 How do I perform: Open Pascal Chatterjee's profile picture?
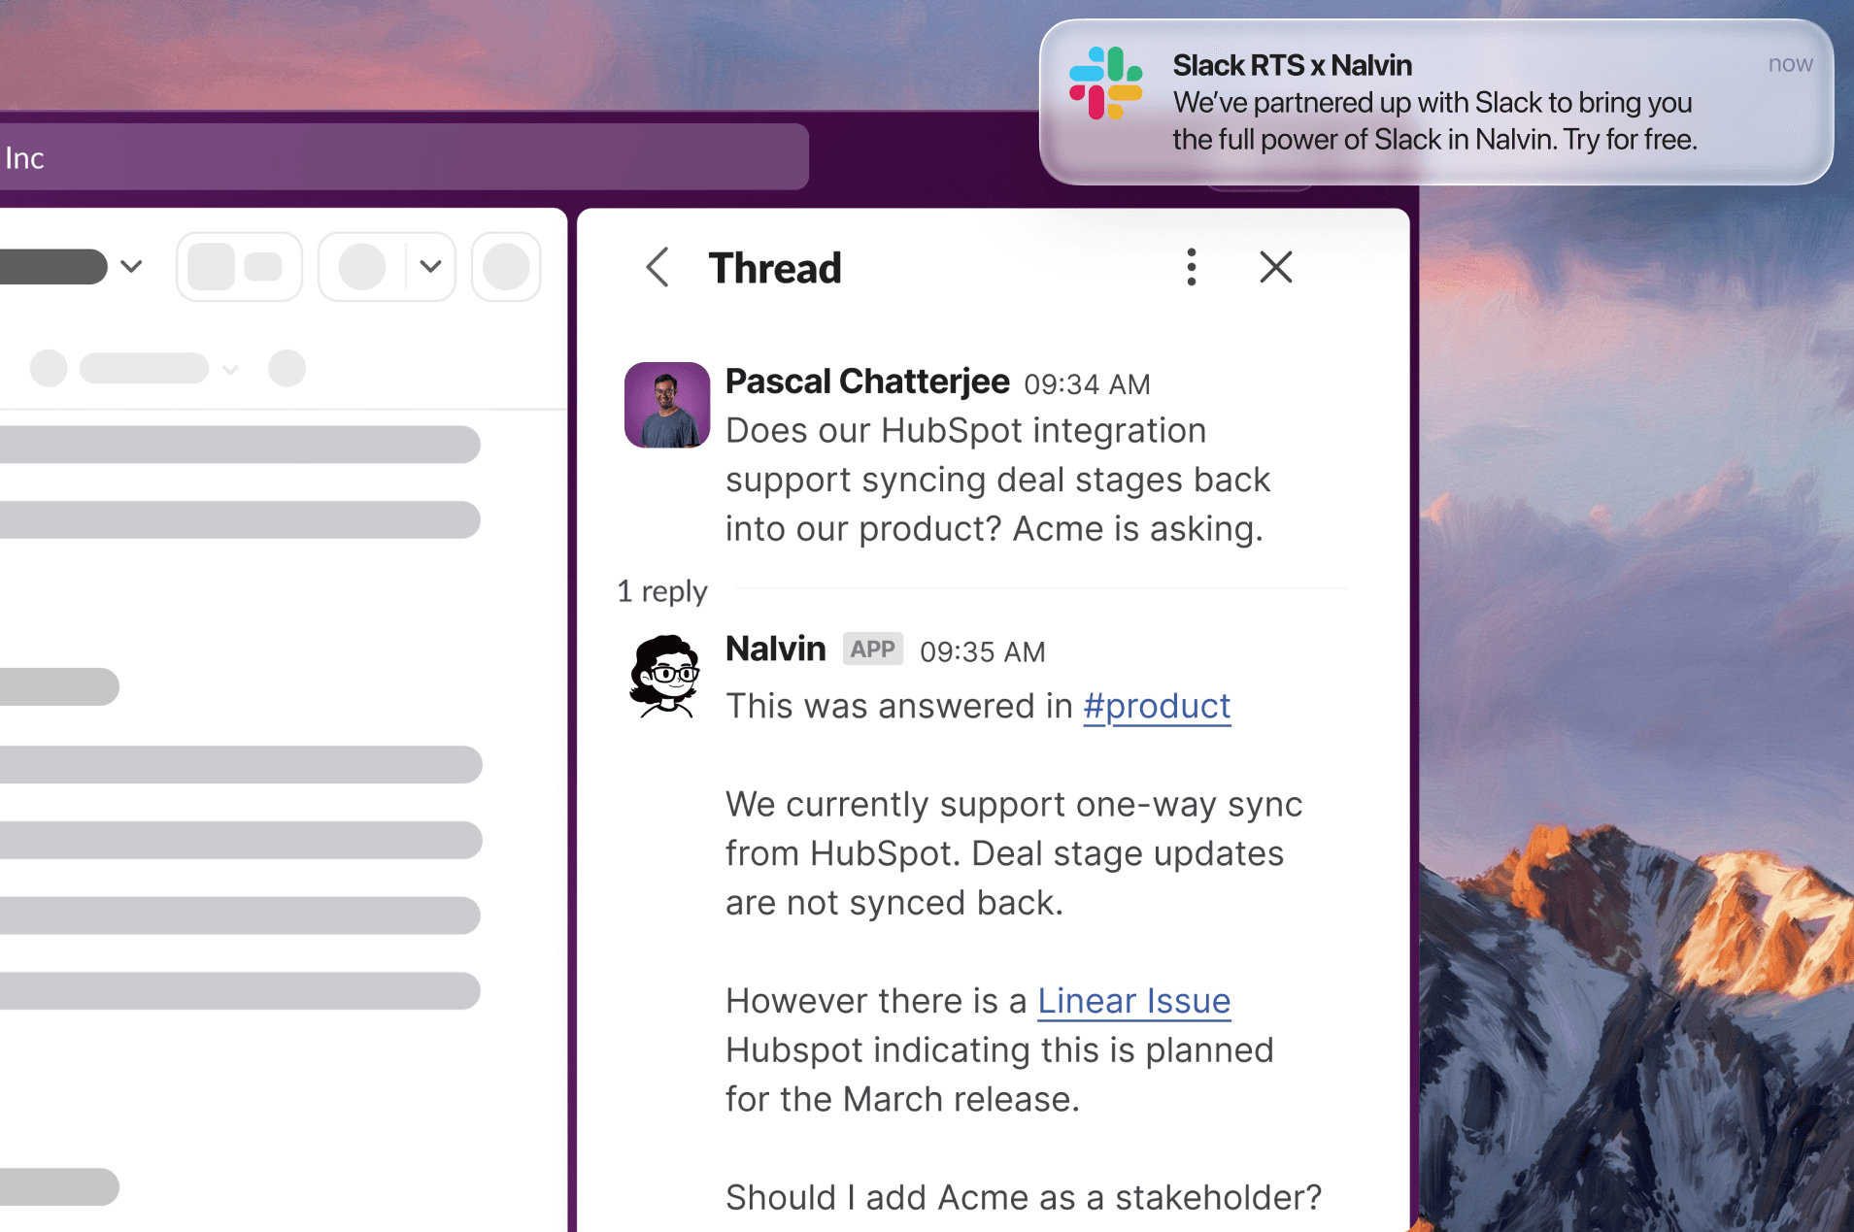666,405
